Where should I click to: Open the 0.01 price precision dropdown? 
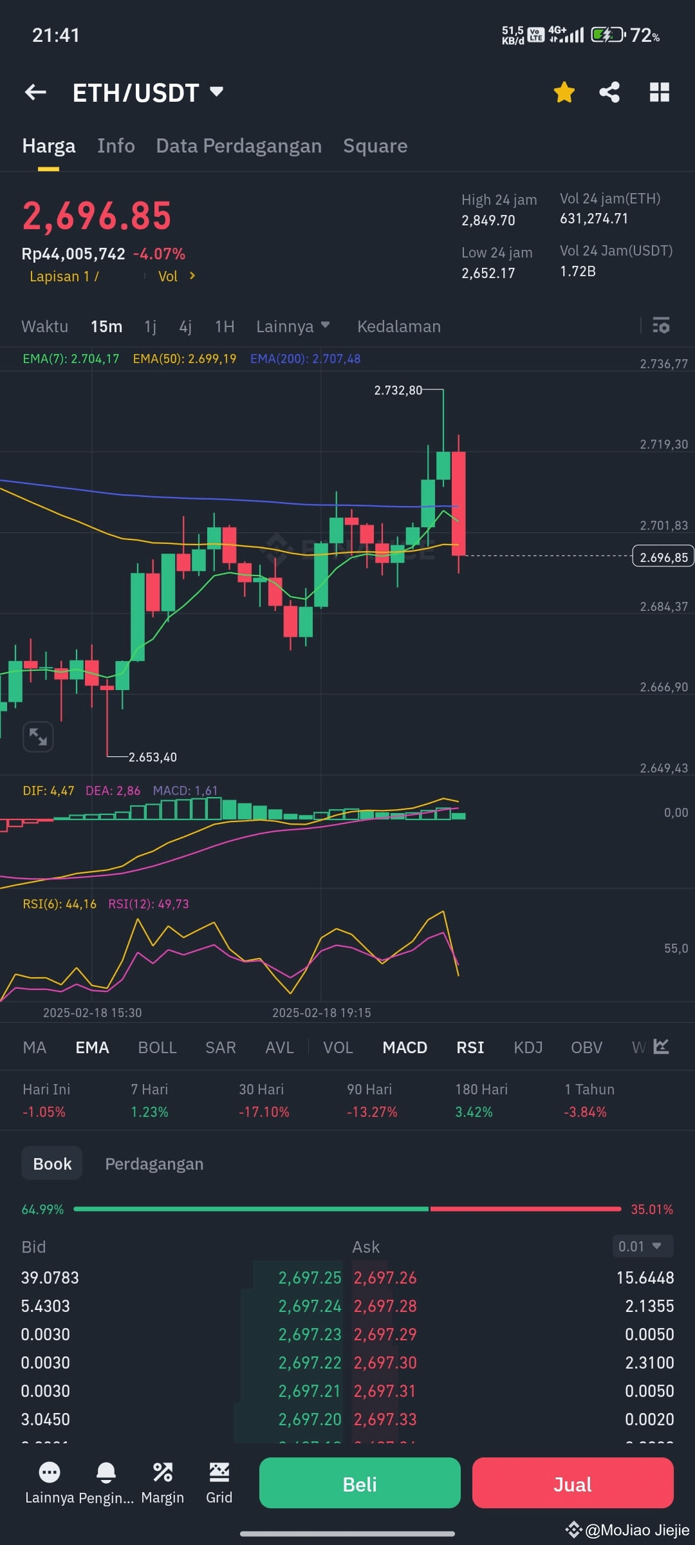coord(643,1246)
